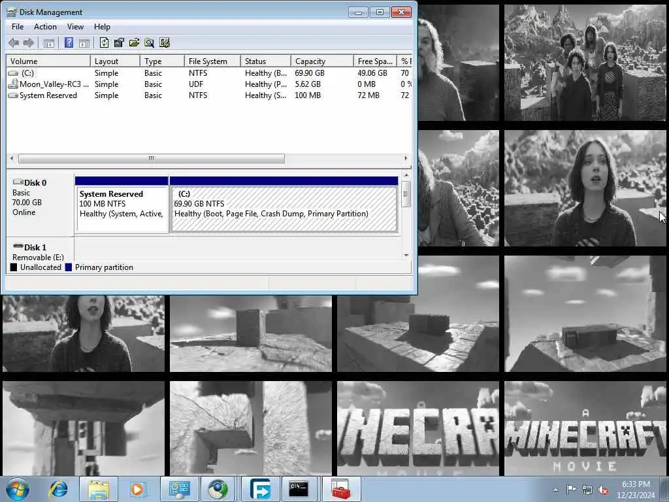This screenshot has height=502, width=669.
Task: Open the Action menu
Action: 45,26
